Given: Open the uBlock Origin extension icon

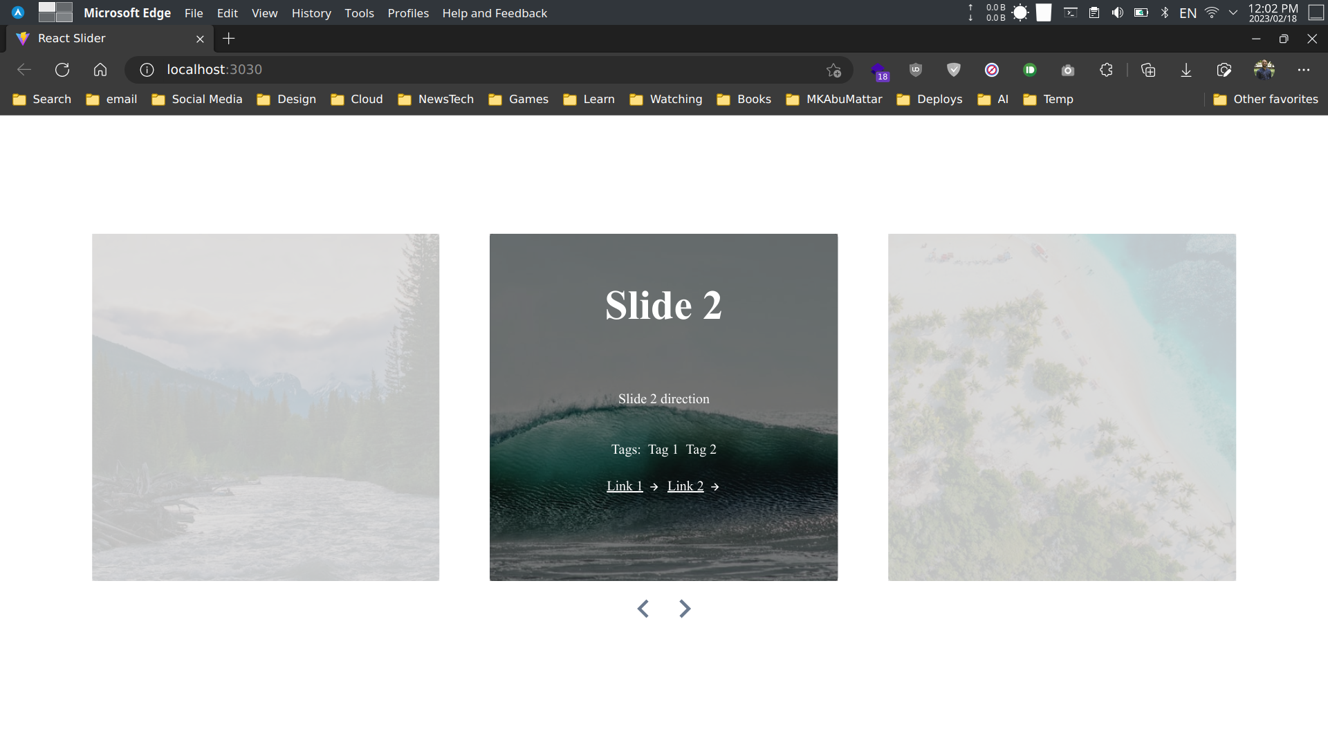Looking at the screenshot, I should click(915, 70).
